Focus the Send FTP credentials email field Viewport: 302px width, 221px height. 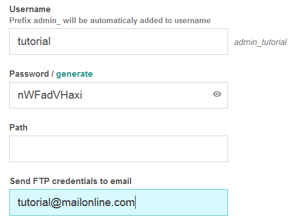point(118,203)
